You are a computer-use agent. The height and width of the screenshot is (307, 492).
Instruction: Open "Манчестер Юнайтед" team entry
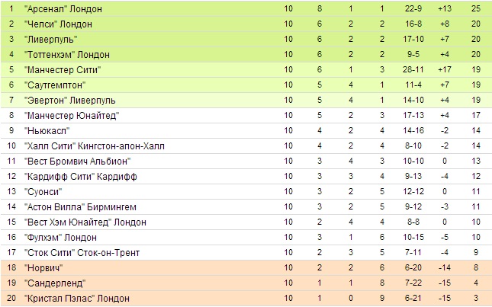click(x=72, y=116)
